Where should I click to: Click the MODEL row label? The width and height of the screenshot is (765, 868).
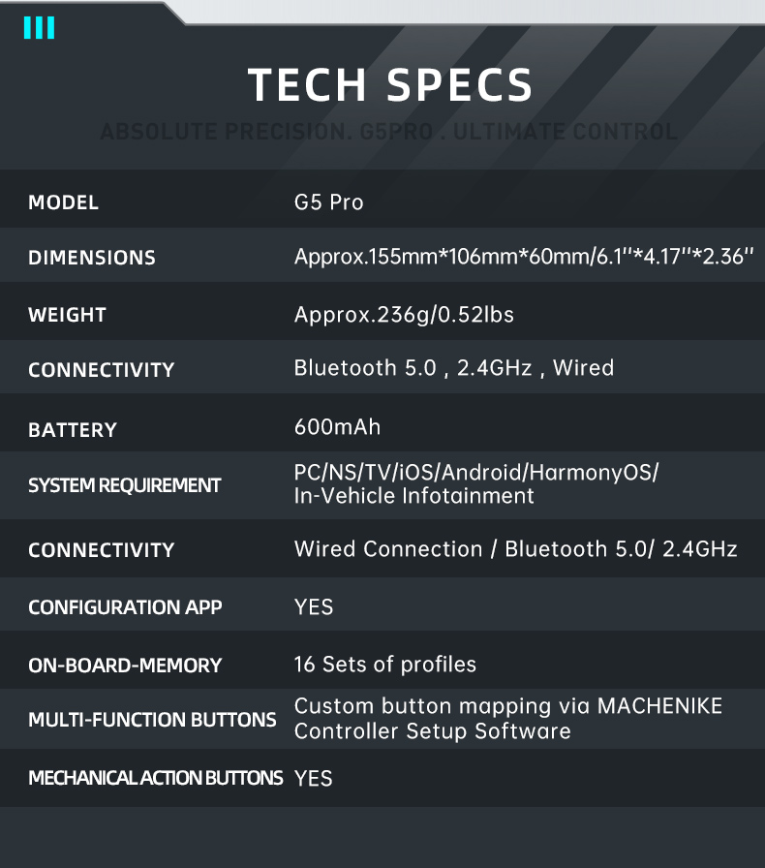pyautogui.click(x=64, y=202)
